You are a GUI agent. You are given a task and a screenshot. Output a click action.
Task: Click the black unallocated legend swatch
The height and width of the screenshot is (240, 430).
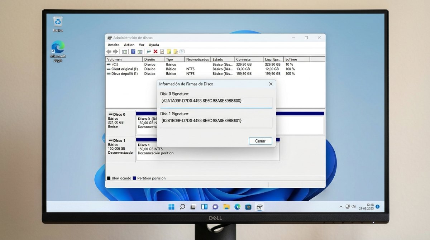coord(109,178)
